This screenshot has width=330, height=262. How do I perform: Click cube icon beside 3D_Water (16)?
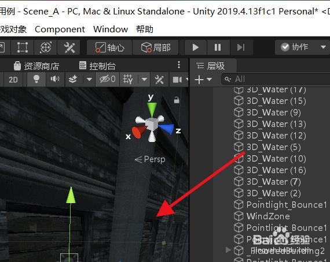239,170
